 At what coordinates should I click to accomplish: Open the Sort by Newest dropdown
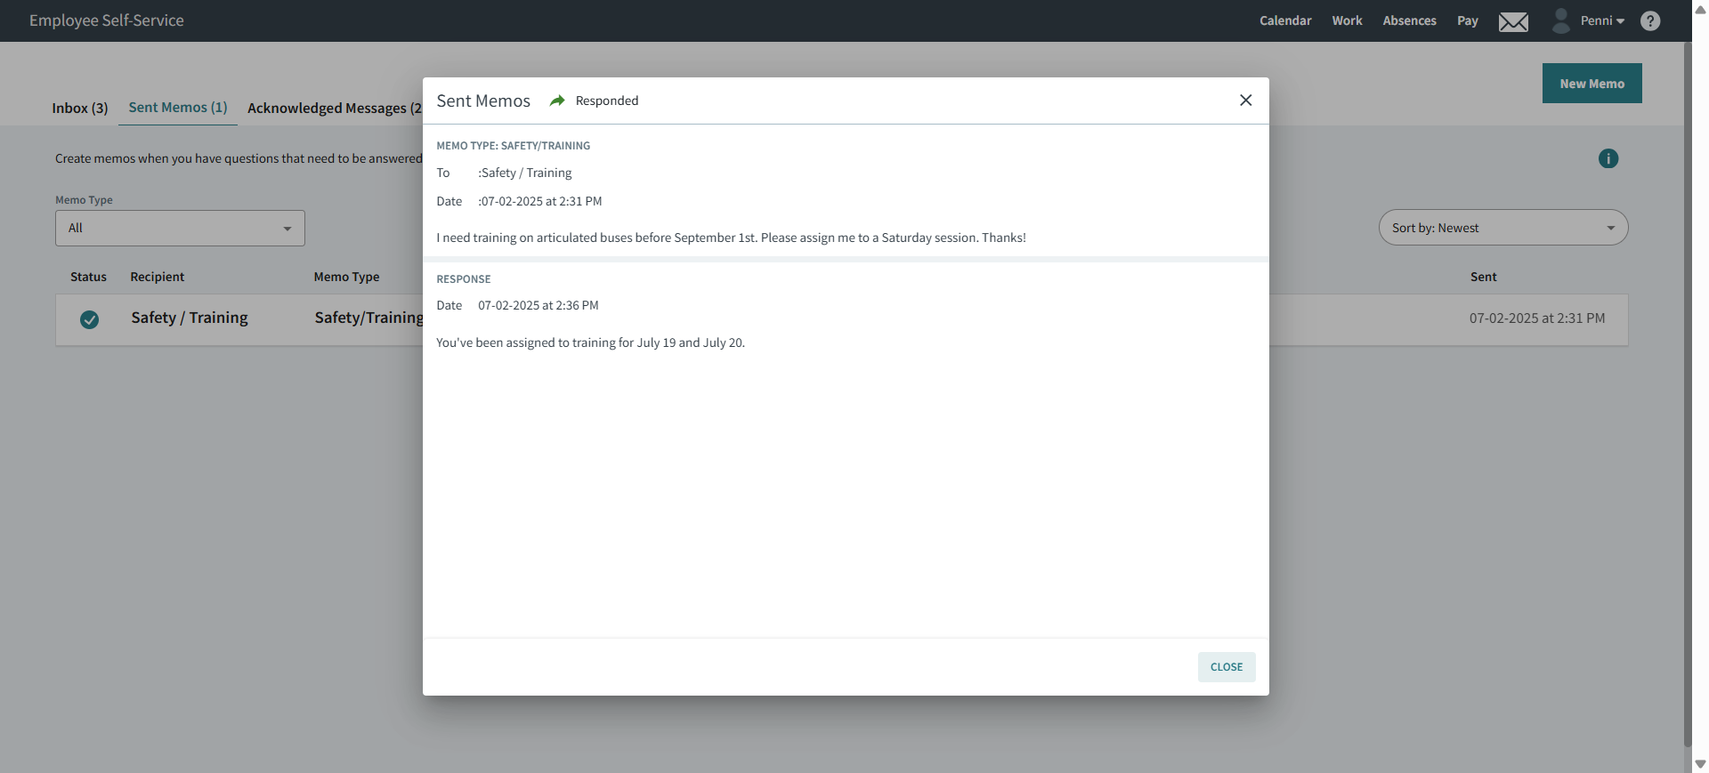pos(1502,228)
